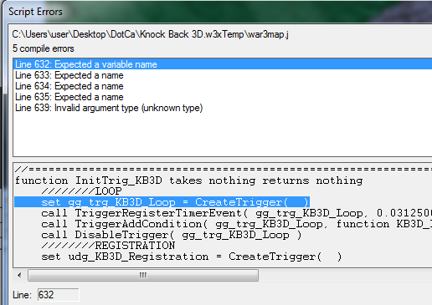Select error Line 633: Expected a name
Image resolution: width=432 pixels, height=305 pixels.
point(69,75)
